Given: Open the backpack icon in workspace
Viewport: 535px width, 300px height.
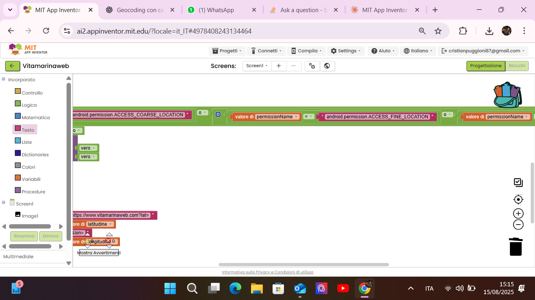Looking at the screenshot, I should 508,95.
